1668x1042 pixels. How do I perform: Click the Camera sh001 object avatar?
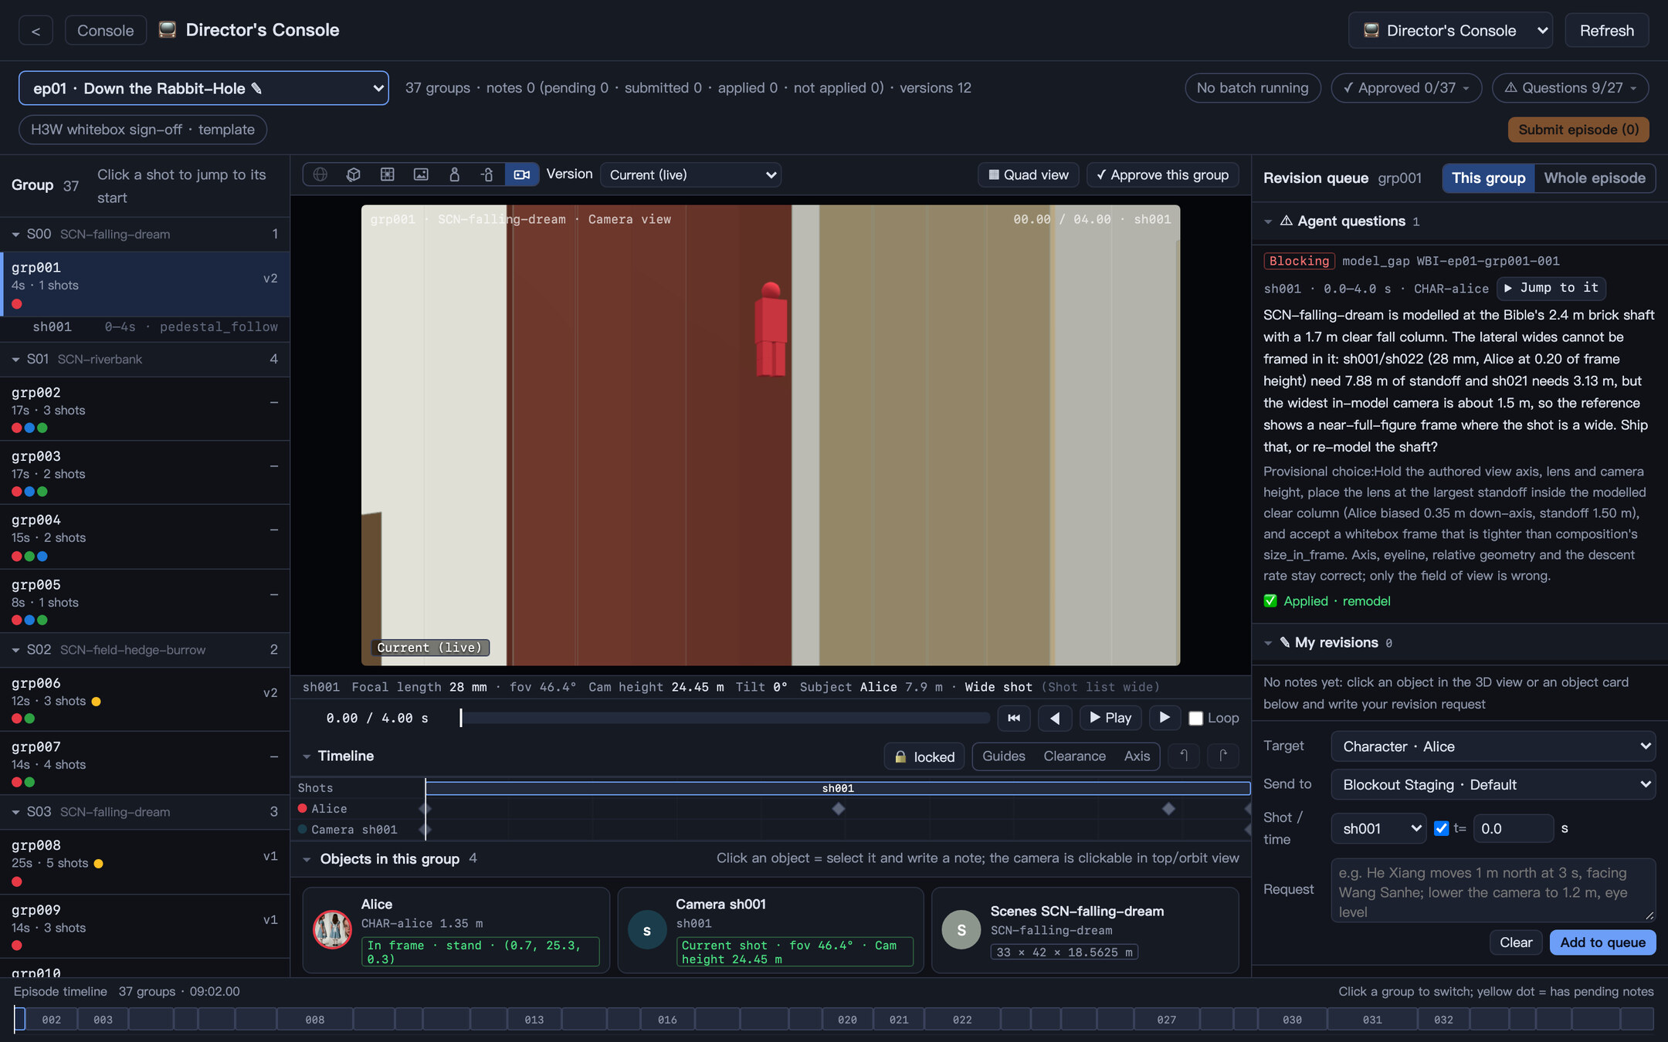[x=647, y=930]
